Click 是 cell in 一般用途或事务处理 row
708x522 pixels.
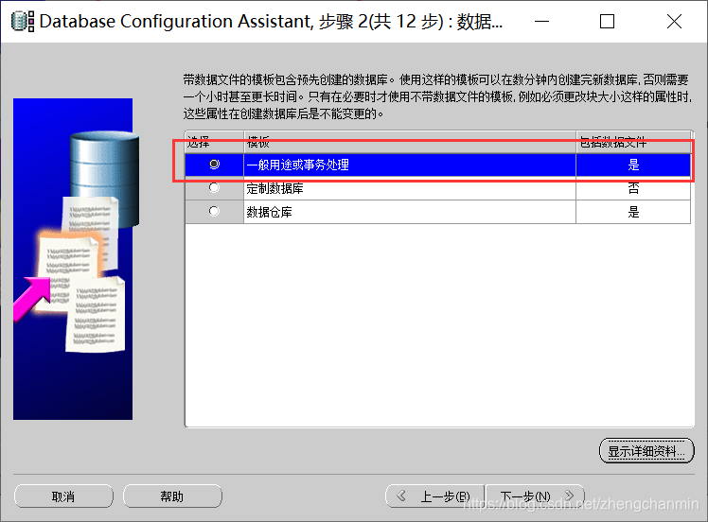(633, 165)
